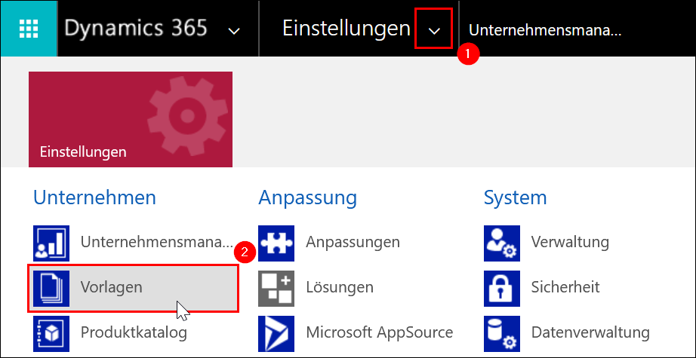Click the Unternehmen section heading

[x=94, y=197]
